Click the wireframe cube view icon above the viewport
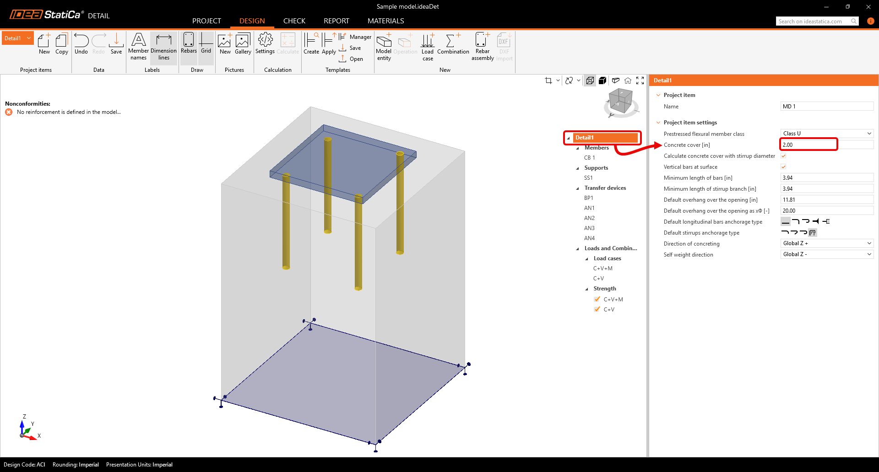This screenshot has width=879, height=472. tap(590, 80)
